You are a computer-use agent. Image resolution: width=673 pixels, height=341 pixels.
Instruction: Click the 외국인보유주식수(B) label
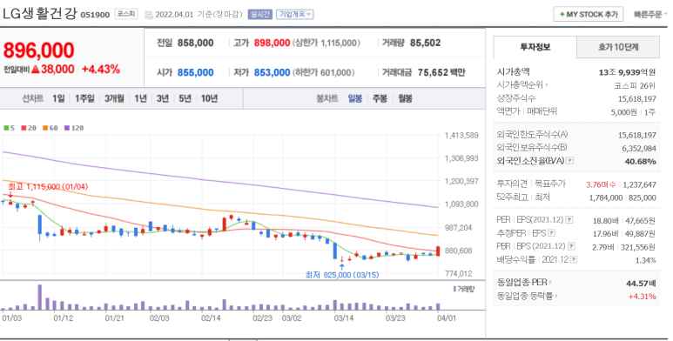tap(532, 148)
